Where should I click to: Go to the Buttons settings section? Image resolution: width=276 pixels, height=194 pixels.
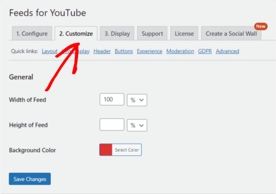pos(123,51)
